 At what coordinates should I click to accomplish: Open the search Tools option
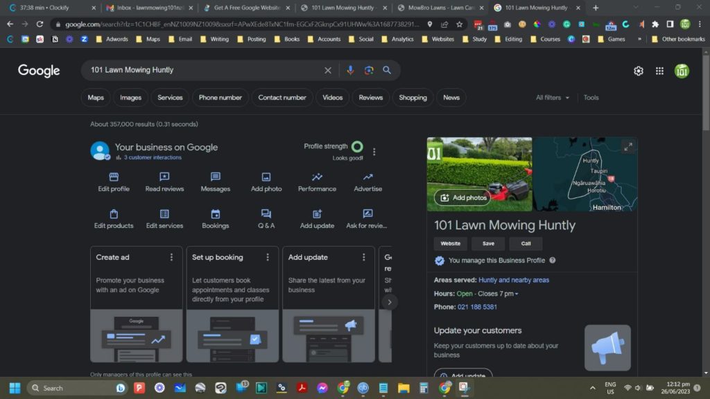point(591,97)
